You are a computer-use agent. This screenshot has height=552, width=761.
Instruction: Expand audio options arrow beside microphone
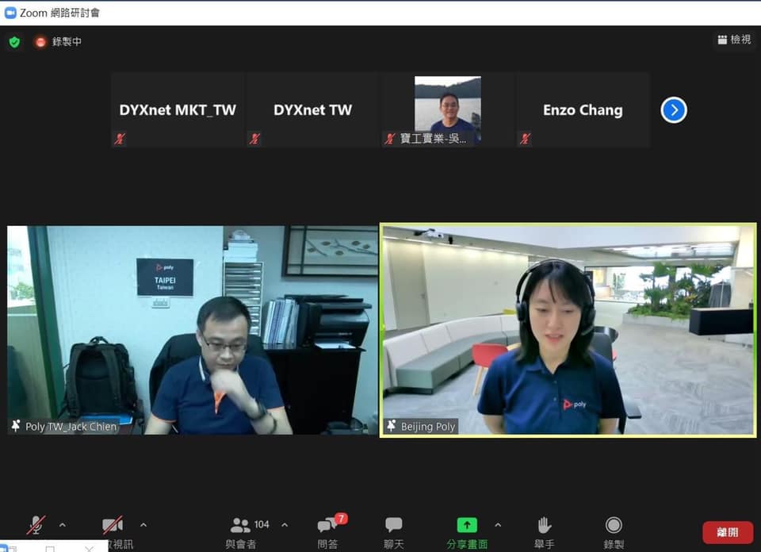63,525
